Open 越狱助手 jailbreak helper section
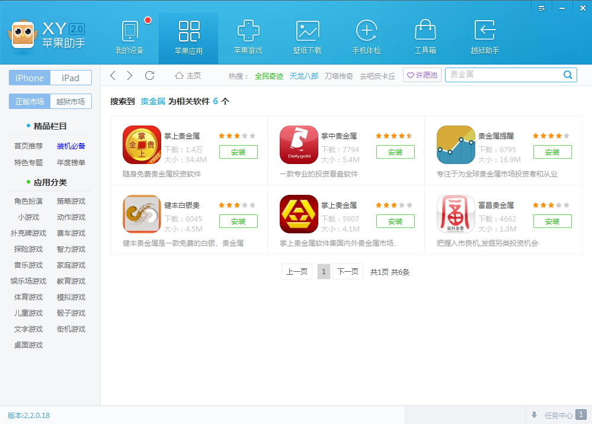Image resolution: width=592 pixels, height=424 pixels. click(485, 38)
